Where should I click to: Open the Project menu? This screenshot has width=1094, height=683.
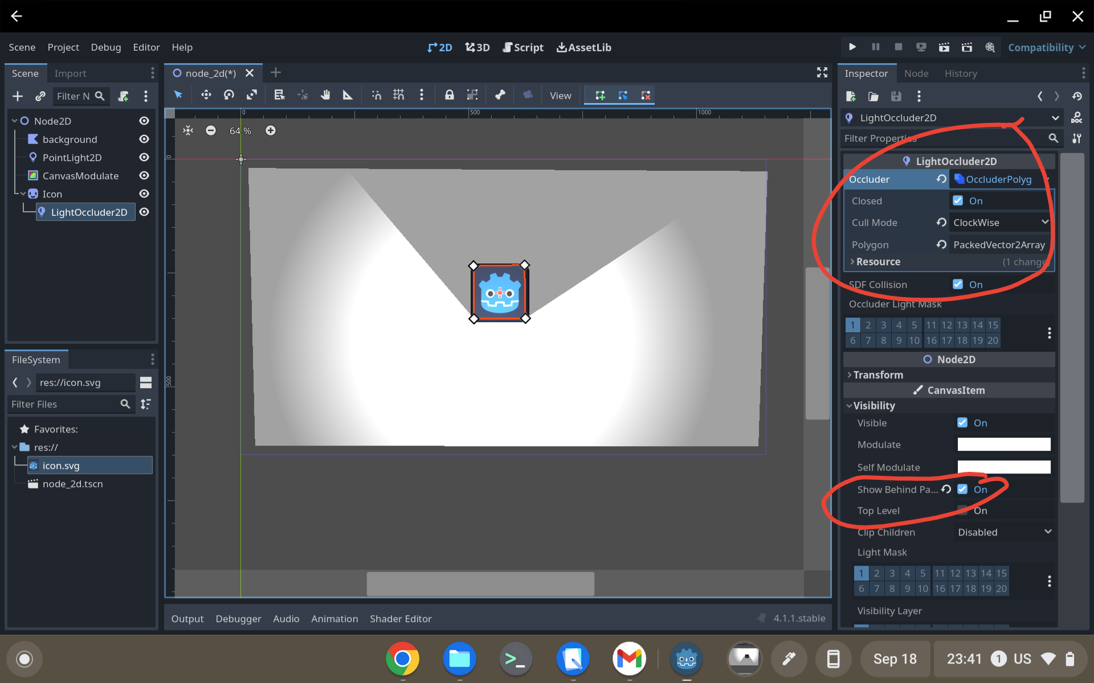[63, 47]
